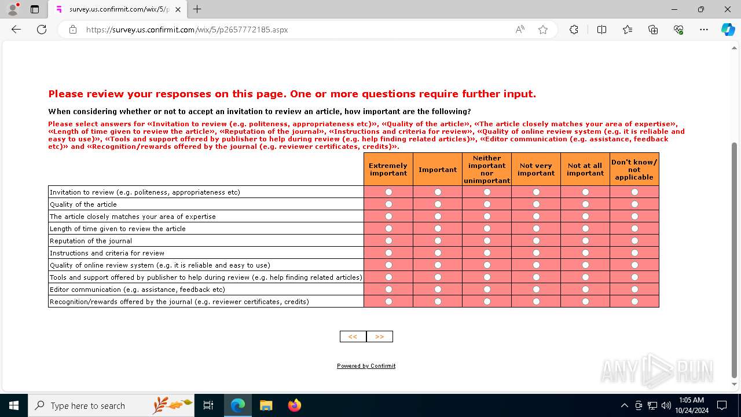
Task: Rate Recognition/rewards as Not very important
Action: [536, 301]
